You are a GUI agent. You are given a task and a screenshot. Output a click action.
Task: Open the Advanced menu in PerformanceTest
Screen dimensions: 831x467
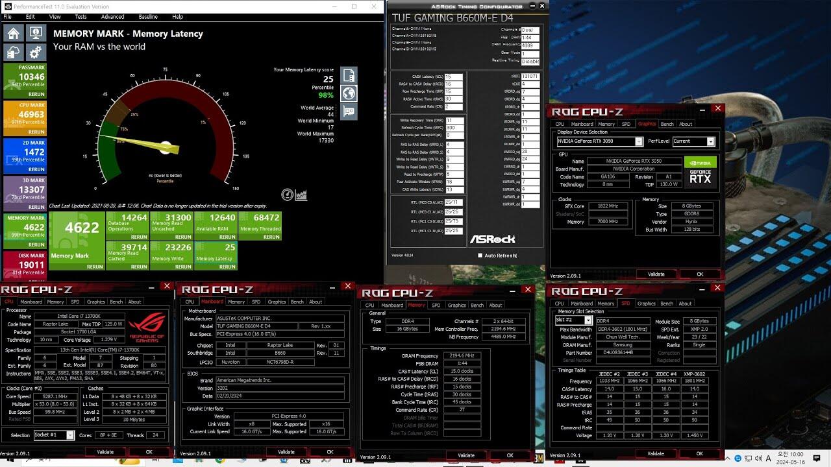click(x=112, y=17)
